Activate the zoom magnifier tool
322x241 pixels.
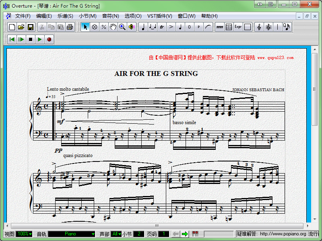[122, 27]
